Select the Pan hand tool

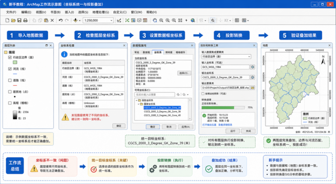point(155,21)
